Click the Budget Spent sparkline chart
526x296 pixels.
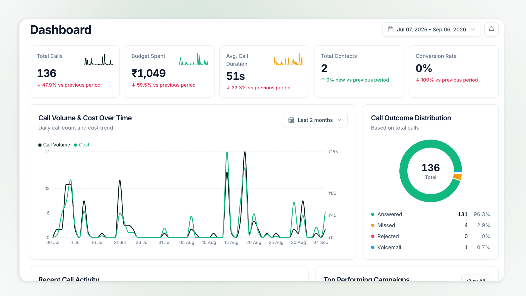tap(193, 59)
